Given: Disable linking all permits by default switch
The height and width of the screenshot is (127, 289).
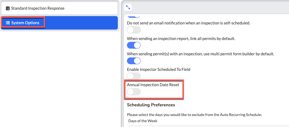Looking at the screenshot, I should pos(134,45).
